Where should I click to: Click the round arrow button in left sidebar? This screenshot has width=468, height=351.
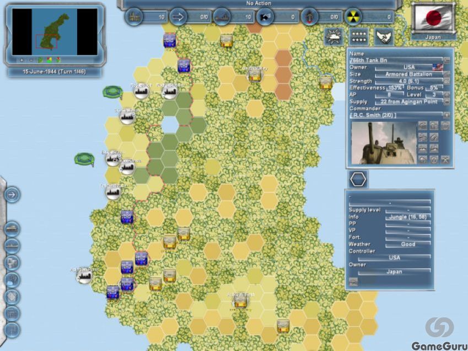12,195
